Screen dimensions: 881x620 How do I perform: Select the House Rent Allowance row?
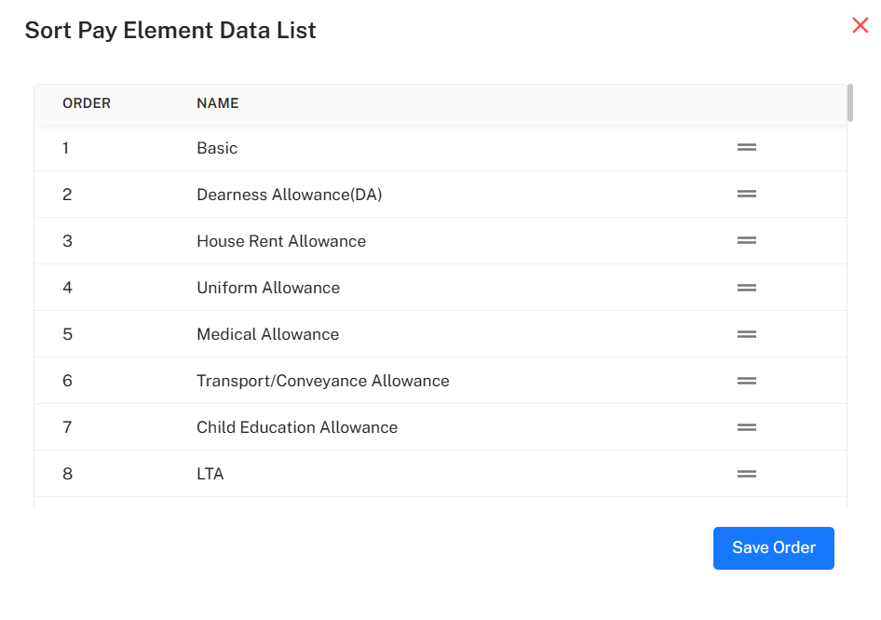point(281,241)
